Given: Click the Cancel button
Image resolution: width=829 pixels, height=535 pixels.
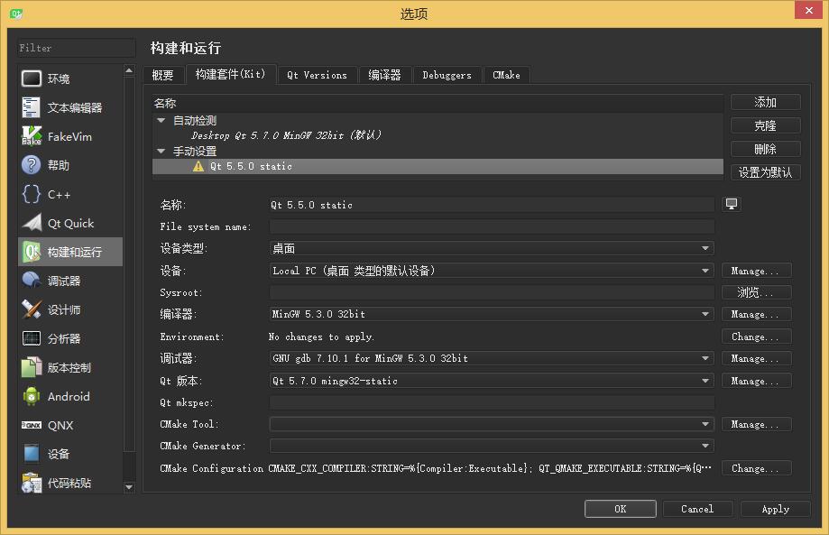Looking at the screenshot, I should [697, 509].
